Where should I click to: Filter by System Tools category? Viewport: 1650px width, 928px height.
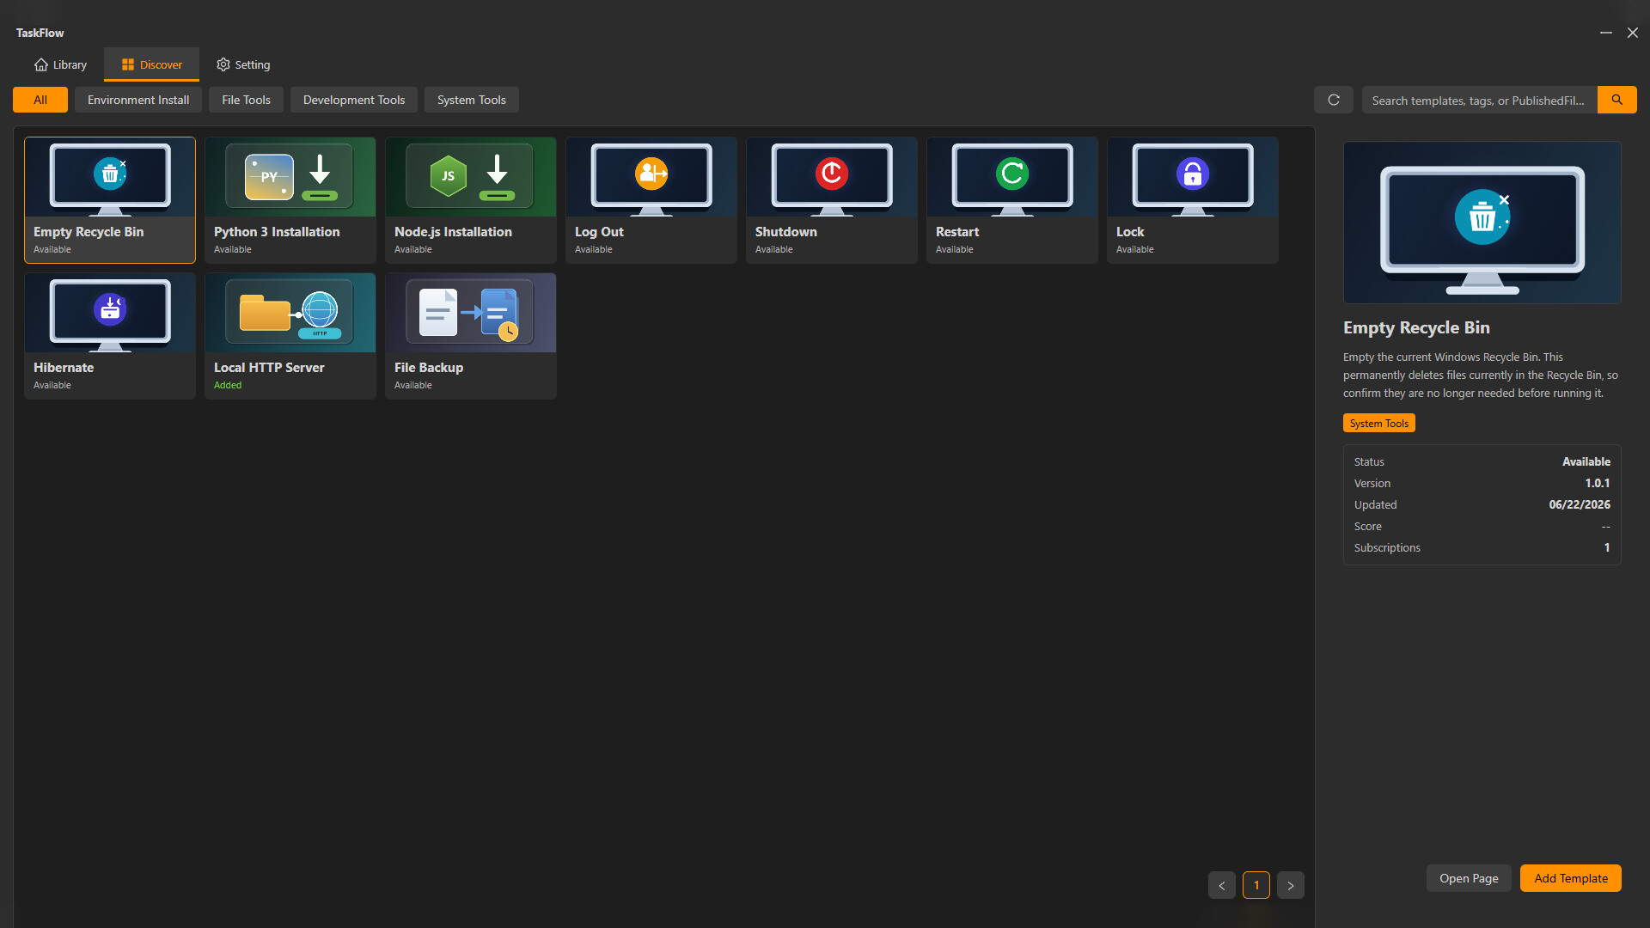471,100
